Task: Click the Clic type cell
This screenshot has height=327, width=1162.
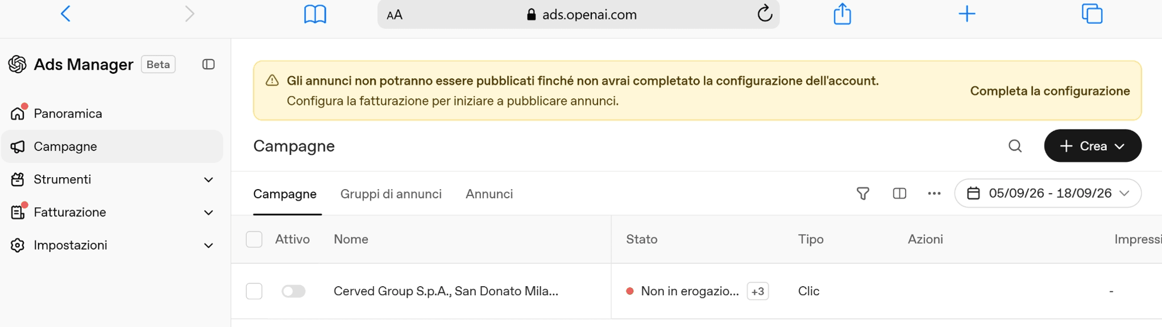Action: tap(808, 291)
